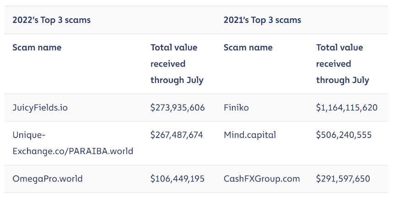Click the $506,240,555 value
The width and height of the screenshot is (393, 198).
click(x=344, y=135)
